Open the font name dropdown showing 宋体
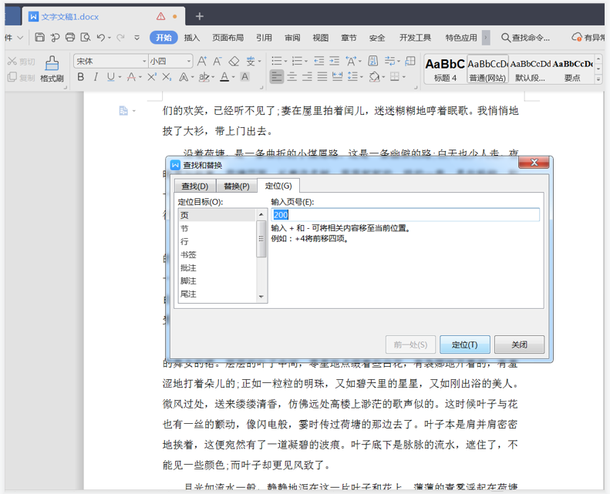This screenshot has height=494, width=610. click(110, 61)
